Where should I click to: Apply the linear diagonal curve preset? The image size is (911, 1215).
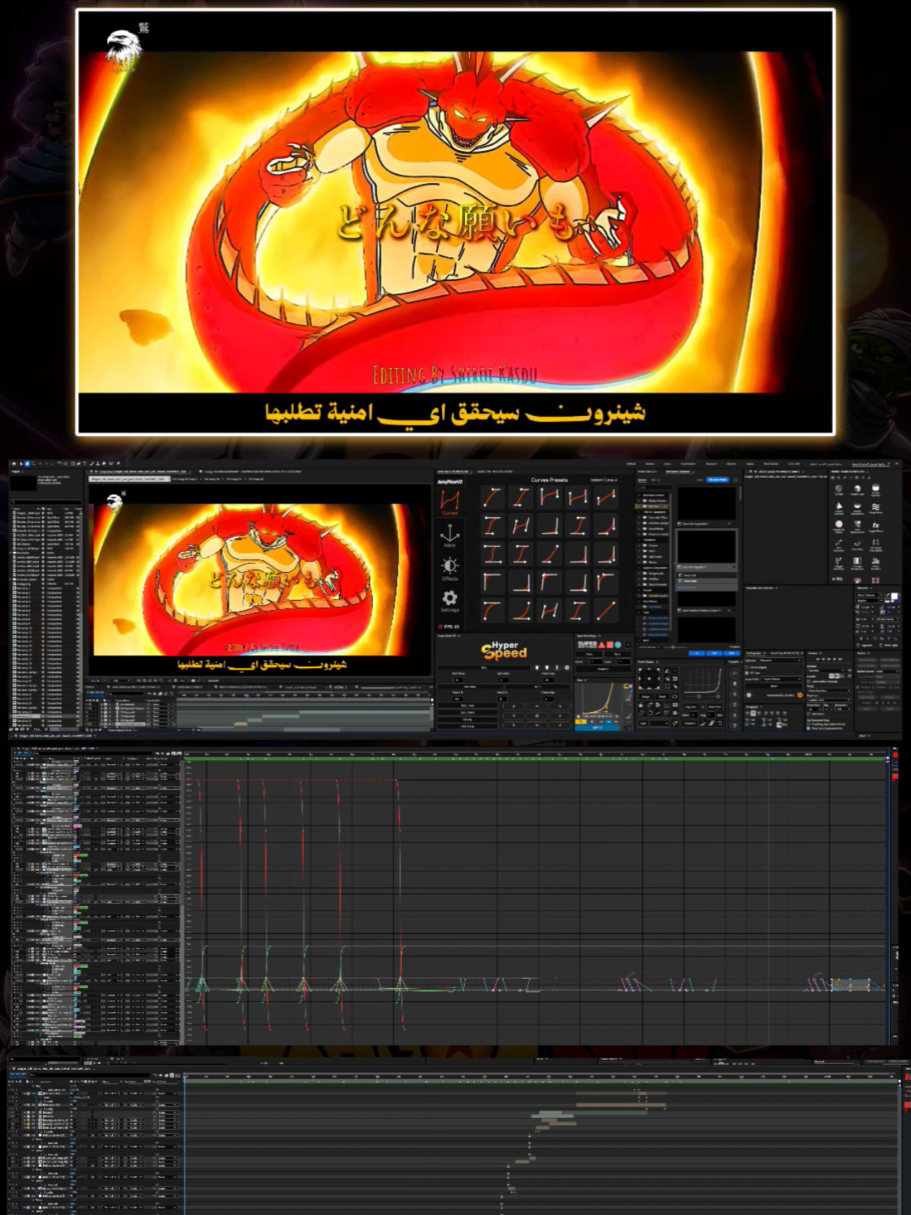[x=606, y=611]
